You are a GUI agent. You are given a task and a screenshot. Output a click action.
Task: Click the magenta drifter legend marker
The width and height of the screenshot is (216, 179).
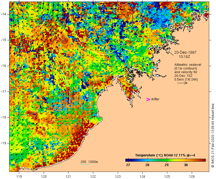pos(148,100)
